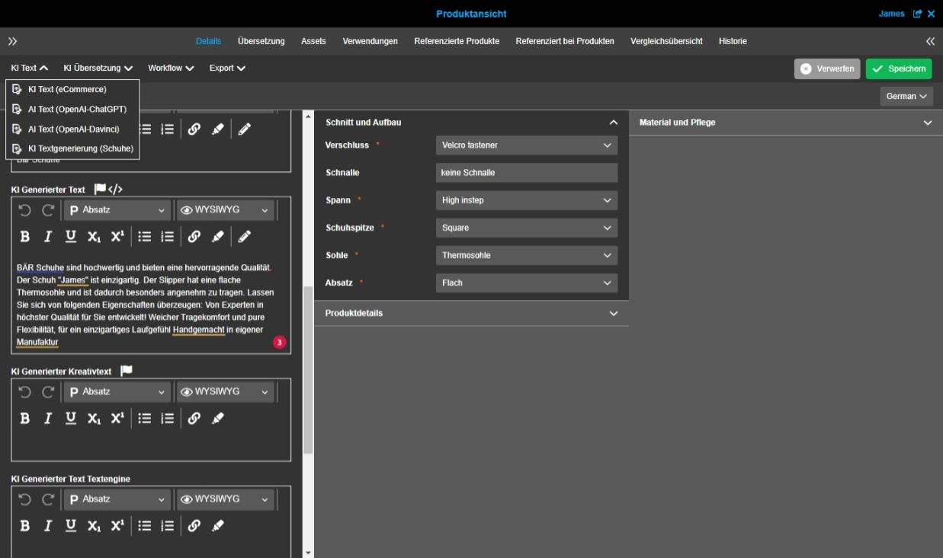The width and height of the screenshot is (943, 558).
Task: Click the Schnalle input field
Action: 526,173
